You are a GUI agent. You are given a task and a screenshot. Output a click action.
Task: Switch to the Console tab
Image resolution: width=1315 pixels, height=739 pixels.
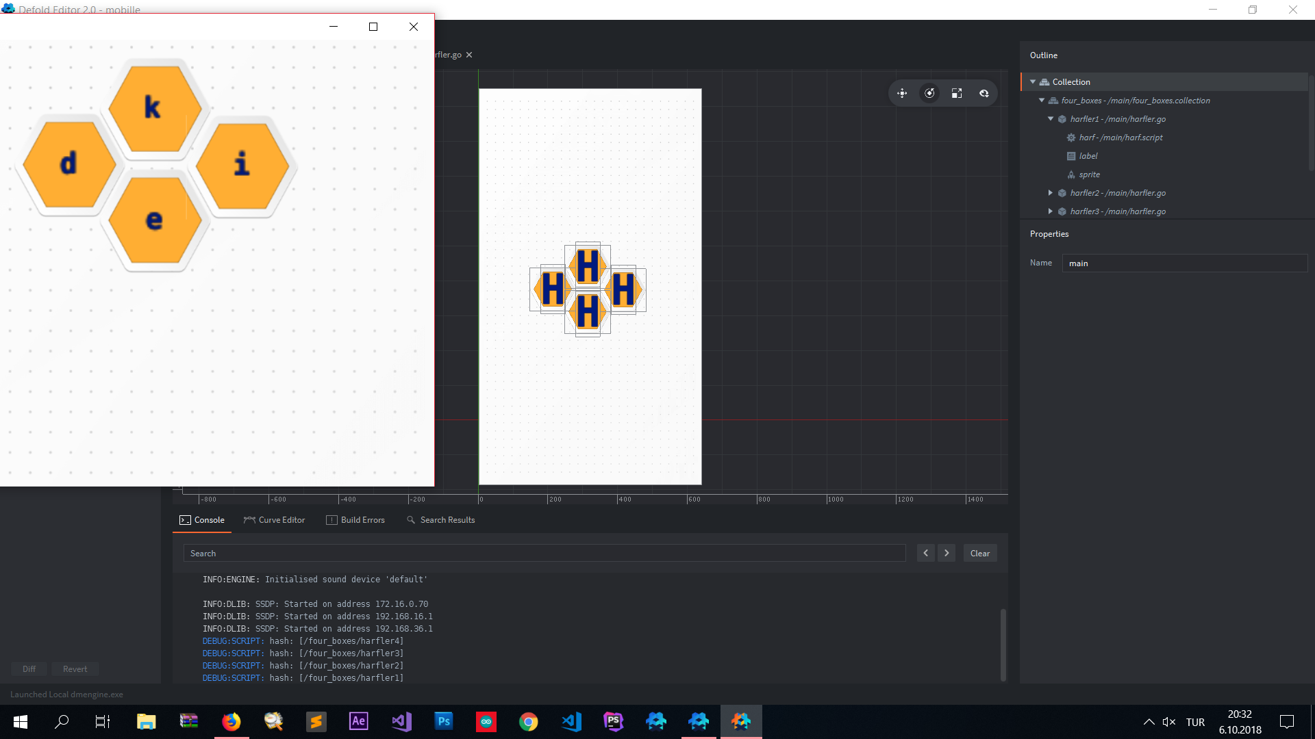pos(202,520)
